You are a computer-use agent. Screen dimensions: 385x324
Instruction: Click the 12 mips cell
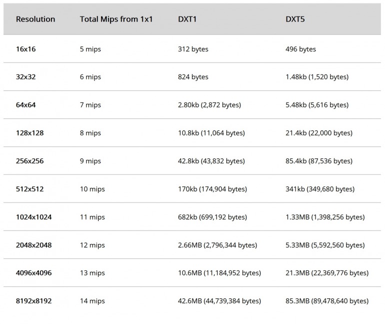click(x=92, y=245)
